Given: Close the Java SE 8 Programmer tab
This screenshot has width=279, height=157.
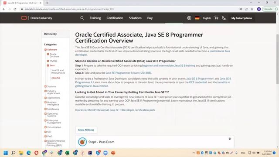Looking at the screenshot, I should tap(41, 3).
